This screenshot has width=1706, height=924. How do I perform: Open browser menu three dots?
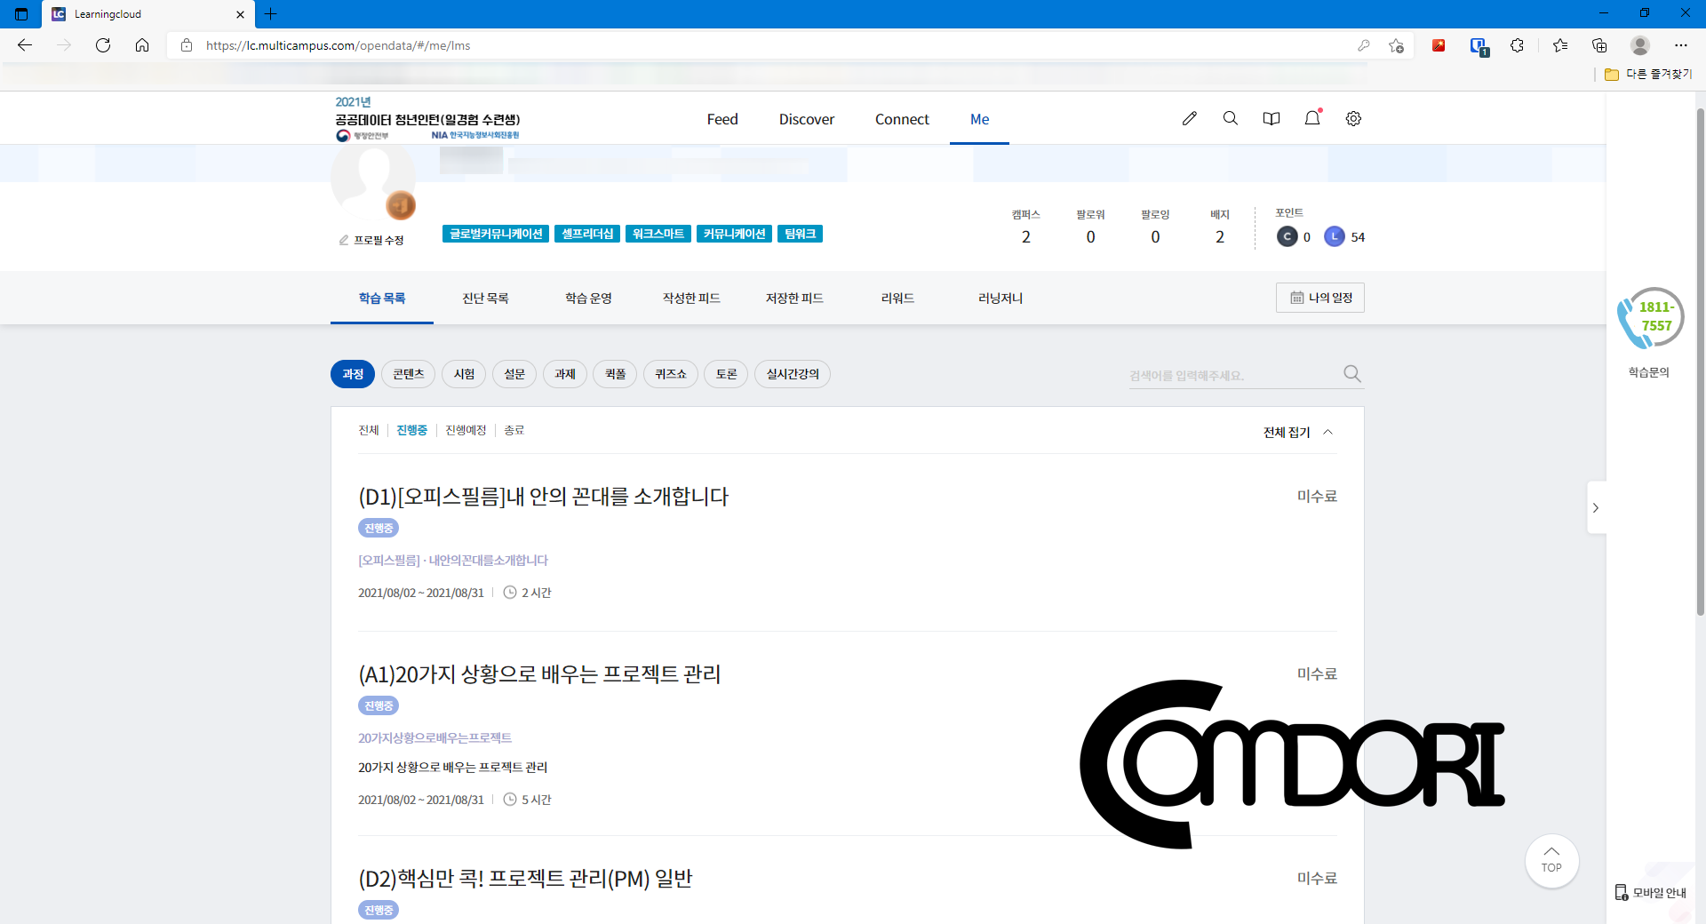click(x=1681, y=45)
